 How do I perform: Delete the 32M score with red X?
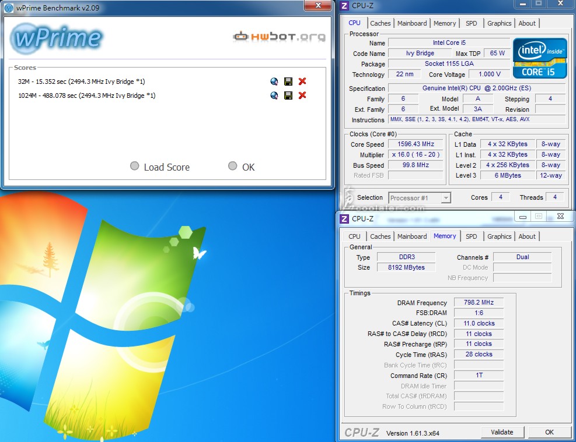click(x=302, y=82)
